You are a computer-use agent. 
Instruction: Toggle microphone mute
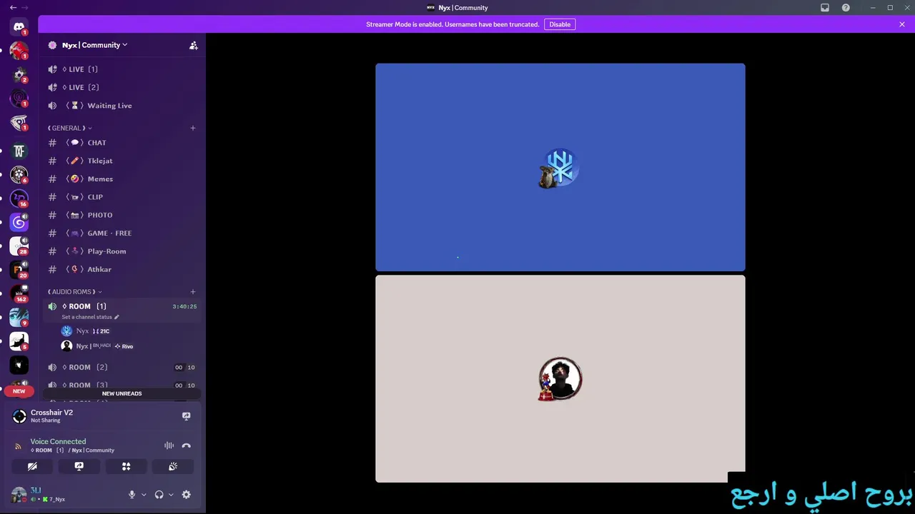coord(132,495)
